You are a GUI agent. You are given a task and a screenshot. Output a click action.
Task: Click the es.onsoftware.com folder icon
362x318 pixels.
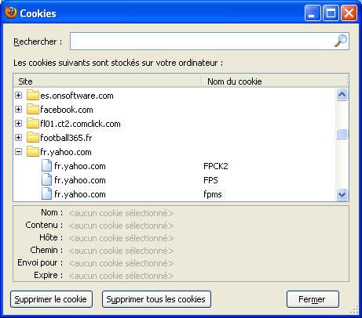33,96
